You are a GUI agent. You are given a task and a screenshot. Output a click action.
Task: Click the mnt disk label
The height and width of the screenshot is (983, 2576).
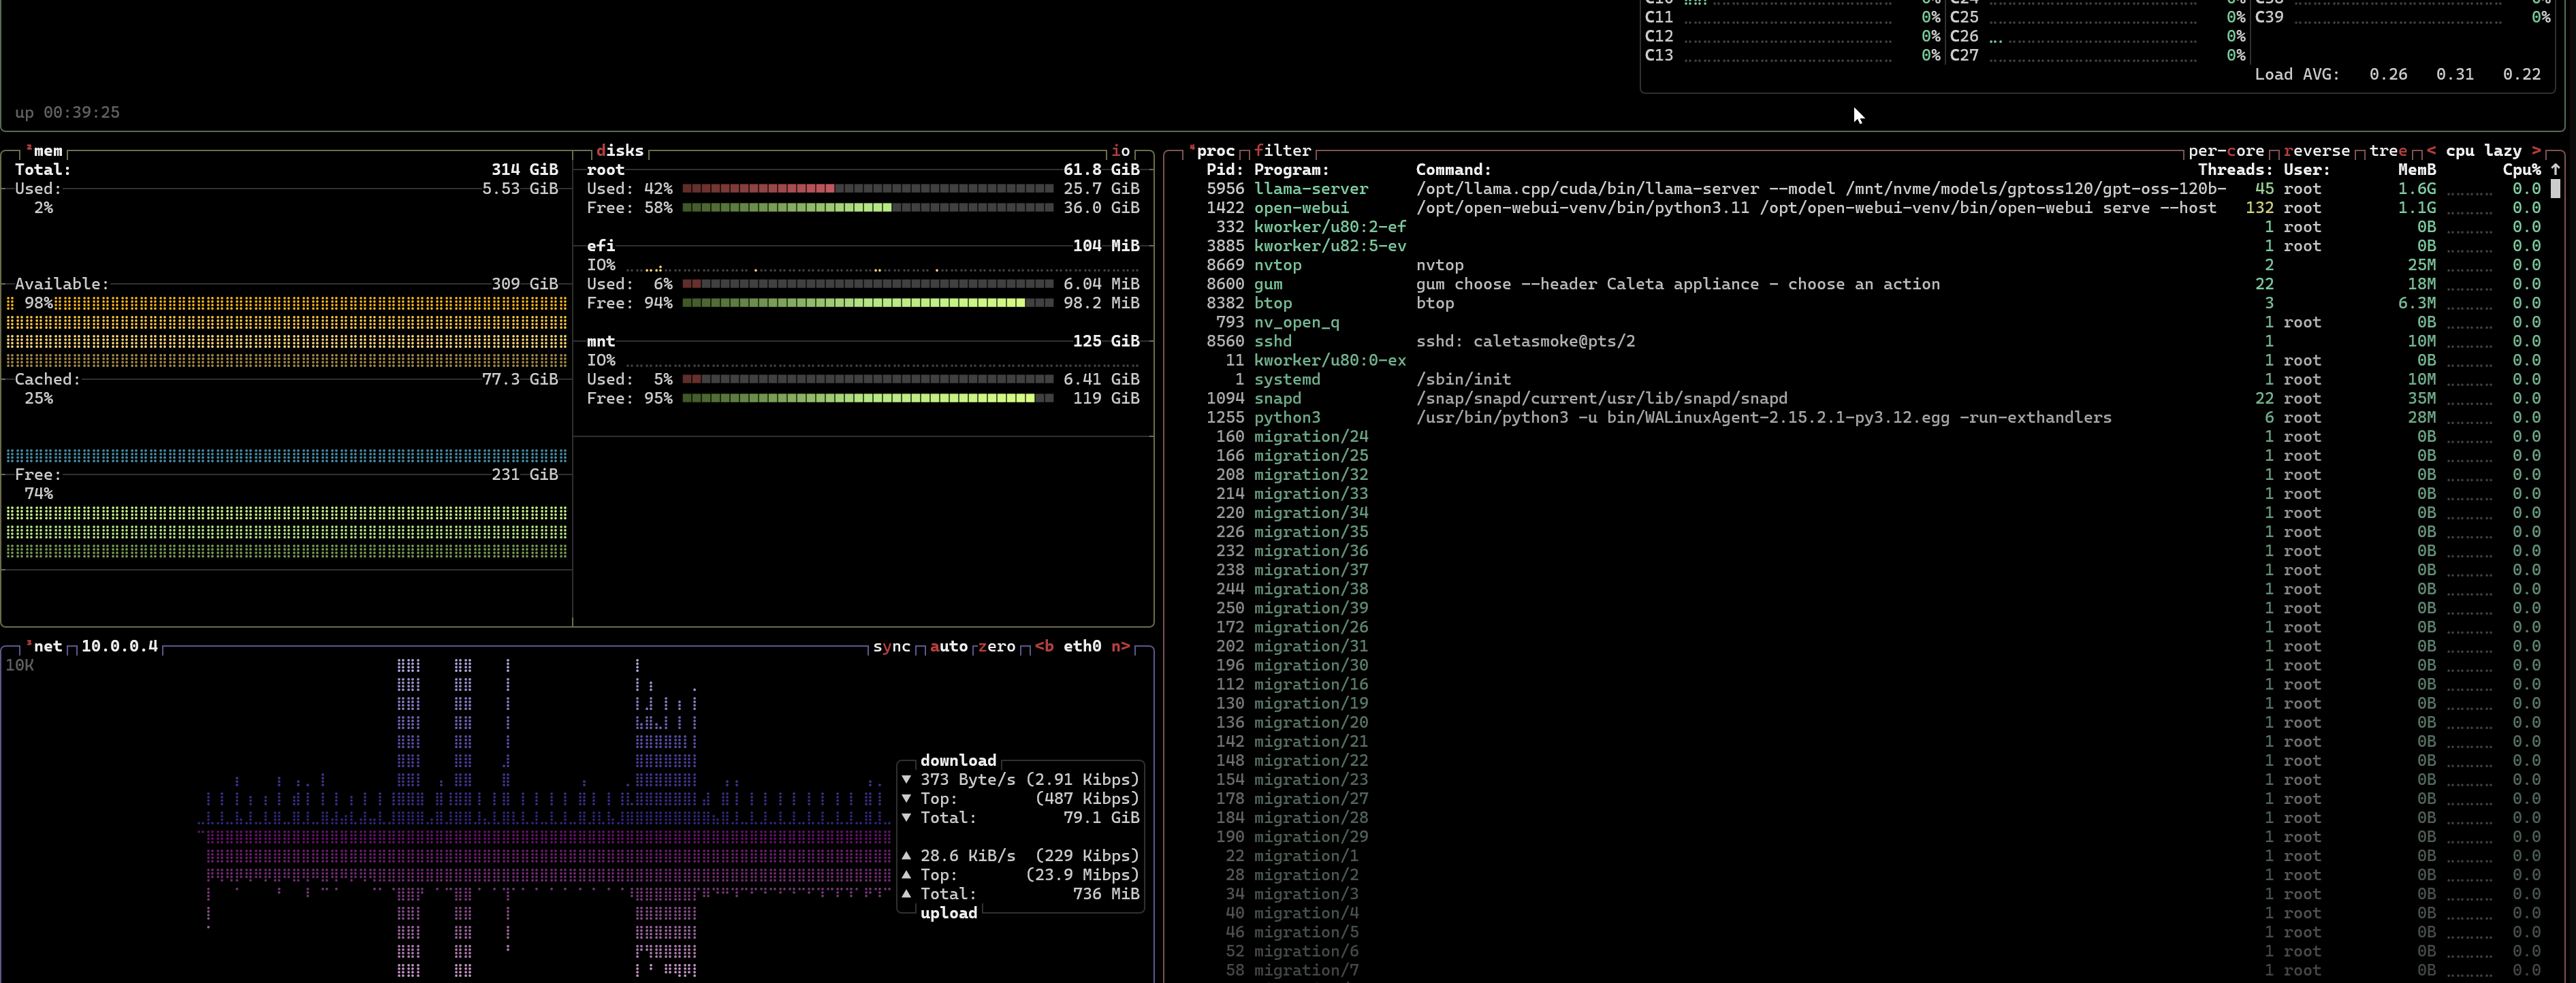(x=601, y=341)
